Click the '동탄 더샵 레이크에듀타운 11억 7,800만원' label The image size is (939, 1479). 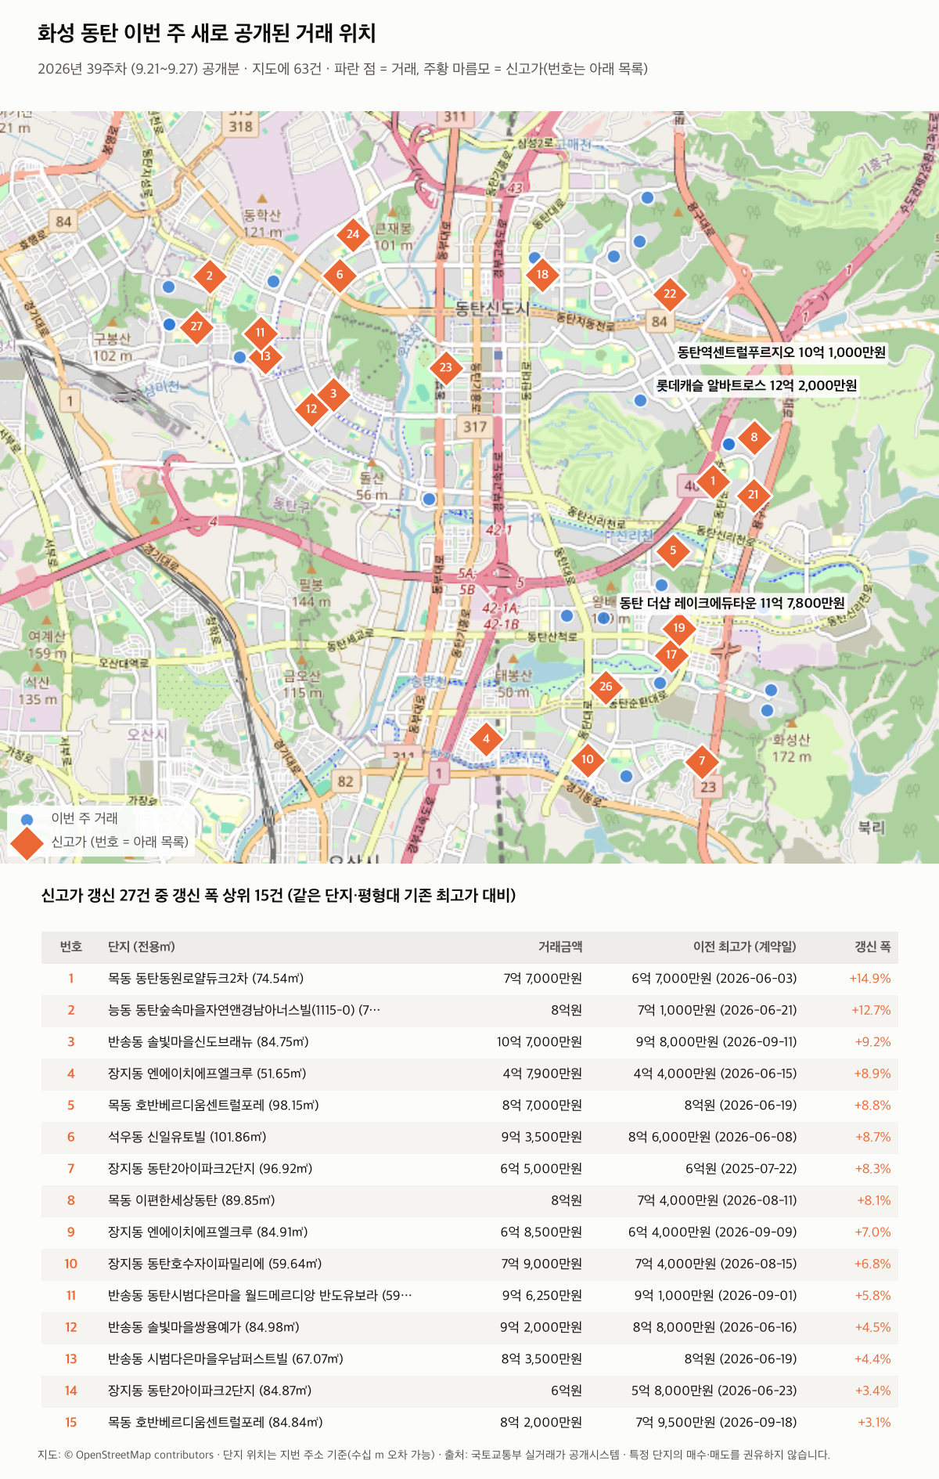pyautogui.click(x=732, y=603)
